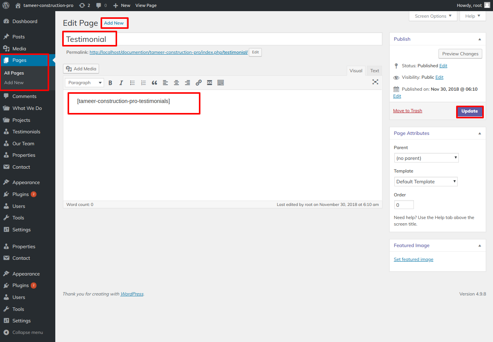The width and height of the screenshot is (493, 342).
Task: Click the 'Last edited by root' status text
Action: click(x=328, y=204)
